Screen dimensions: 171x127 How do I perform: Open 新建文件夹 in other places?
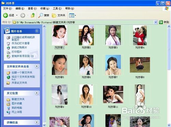coord(18,99)
